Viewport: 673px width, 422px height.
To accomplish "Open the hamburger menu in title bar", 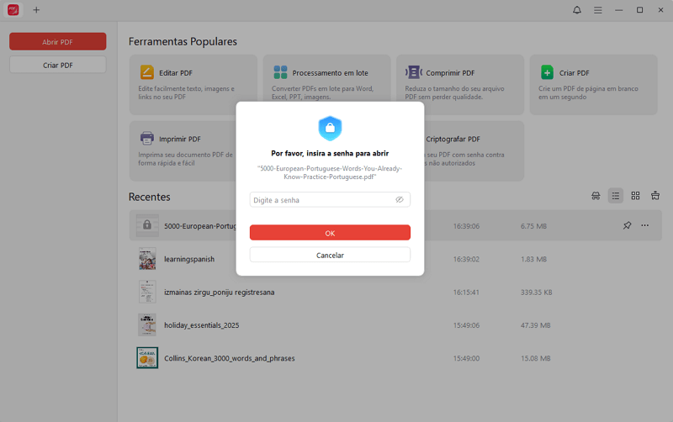I will click(598, 10).
